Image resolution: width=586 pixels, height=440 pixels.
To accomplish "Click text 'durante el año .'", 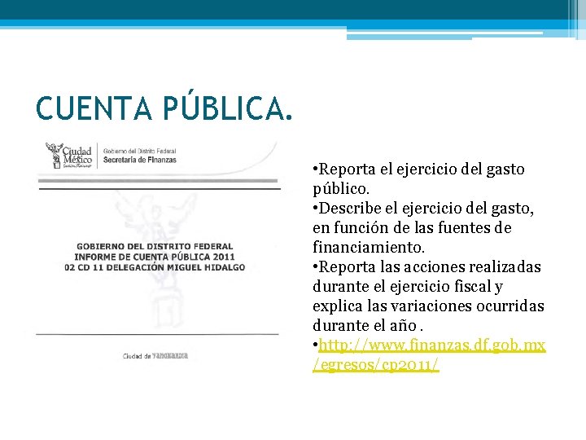I will tap(368, 325).
